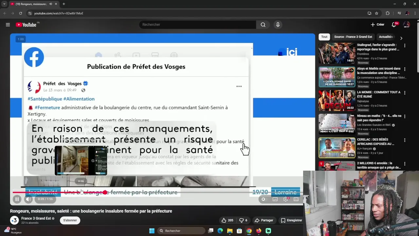Focus the YouTube Rechercher search field

[197, 25]
